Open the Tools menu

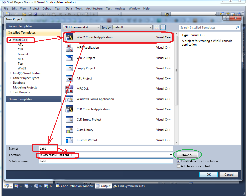(x=79, y=9)
